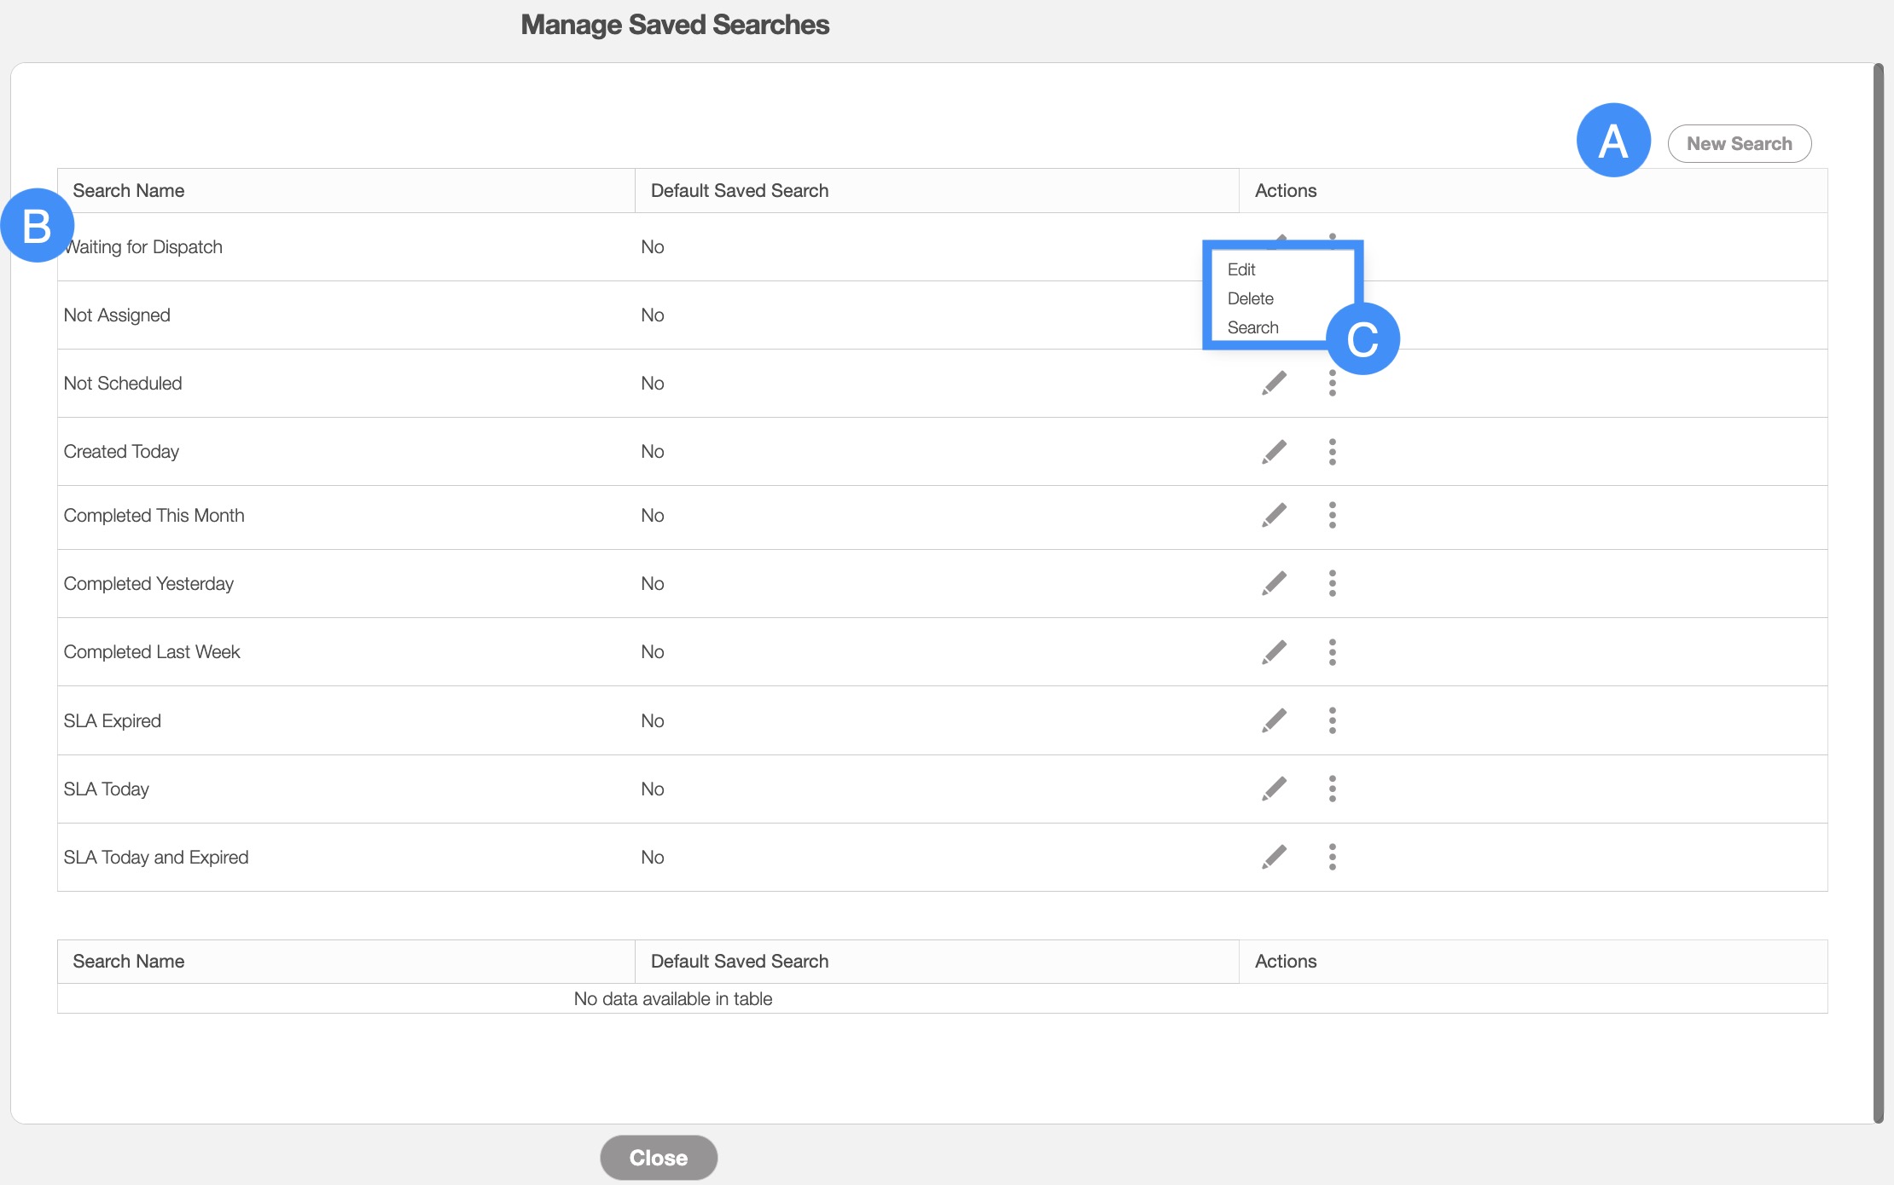
Task: Click the Search Name column header
Action: pos(128,190)
